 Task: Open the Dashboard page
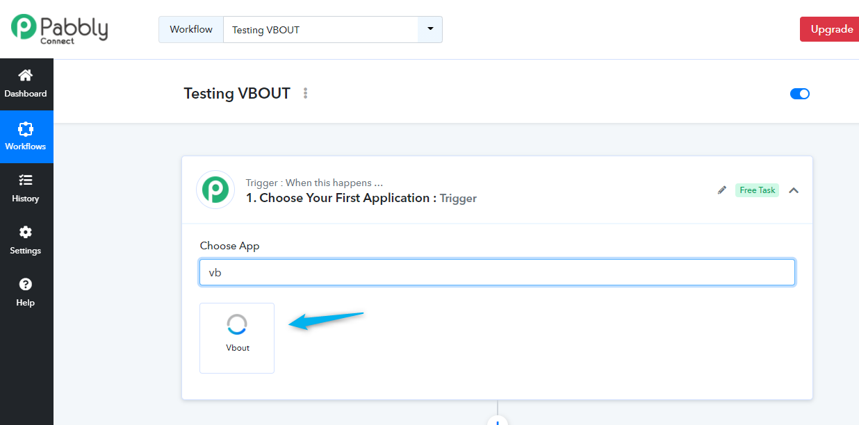pos(26,84)
